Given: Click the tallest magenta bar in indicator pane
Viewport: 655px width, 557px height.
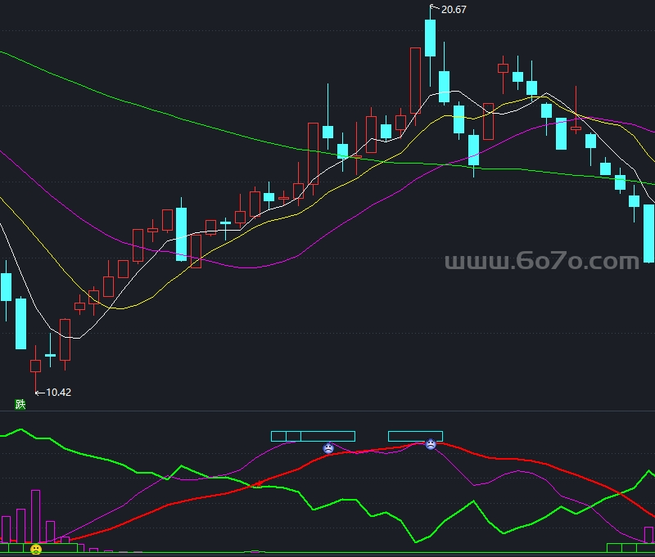Looking at the screenshot, I should point(35,517).
